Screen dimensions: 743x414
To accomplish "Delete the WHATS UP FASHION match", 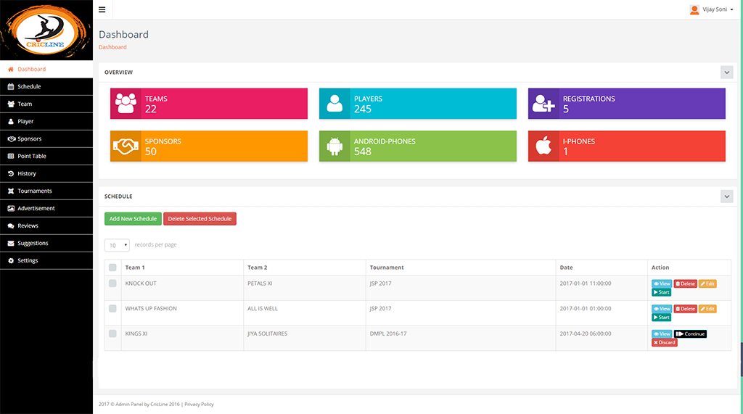I will pyautogui.click(x=685, y=309).
